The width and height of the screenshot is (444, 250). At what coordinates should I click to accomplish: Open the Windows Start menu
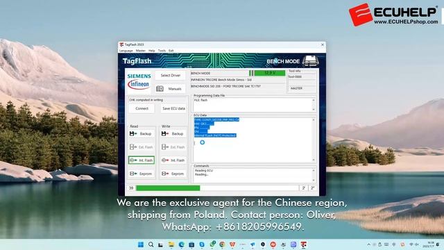click(141, 244)
